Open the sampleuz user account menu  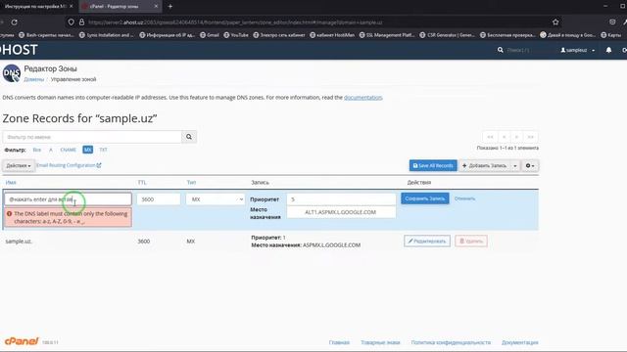click(577, 50)
